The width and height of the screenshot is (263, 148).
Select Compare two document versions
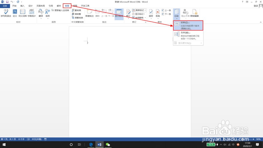point(188,25)
